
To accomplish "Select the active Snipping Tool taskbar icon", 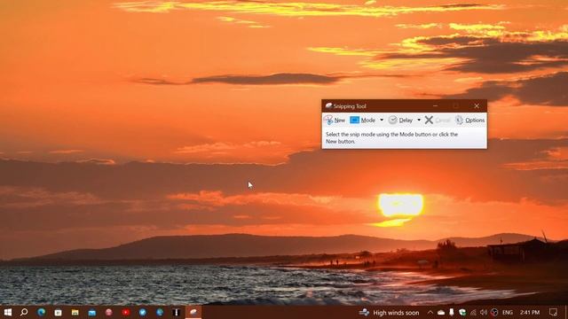I will coord(193,312).
